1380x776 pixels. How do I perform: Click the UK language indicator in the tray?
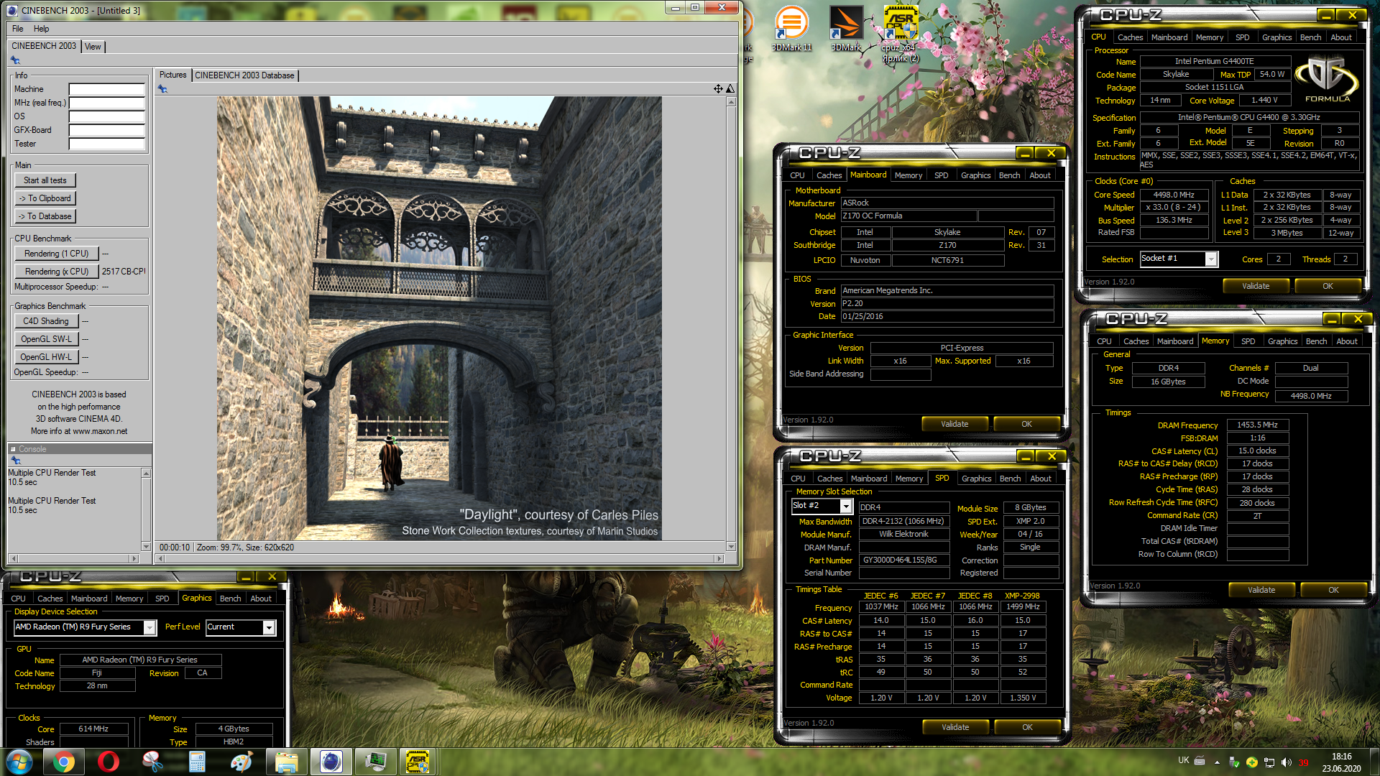[x=1184, y=760]
